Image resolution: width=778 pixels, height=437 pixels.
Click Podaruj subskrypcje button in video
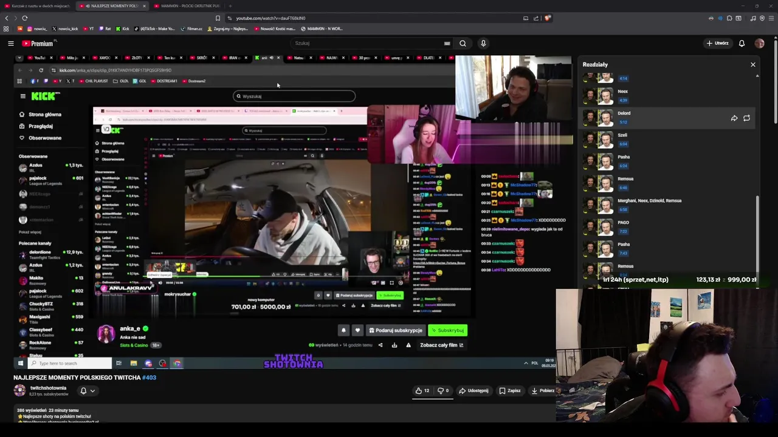click(x=395, y=330)
